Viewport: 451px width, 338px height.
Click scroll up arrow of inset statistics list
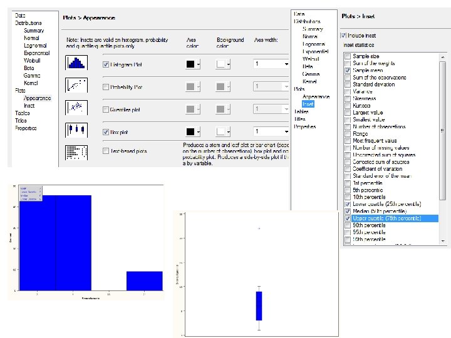(443, 57)
